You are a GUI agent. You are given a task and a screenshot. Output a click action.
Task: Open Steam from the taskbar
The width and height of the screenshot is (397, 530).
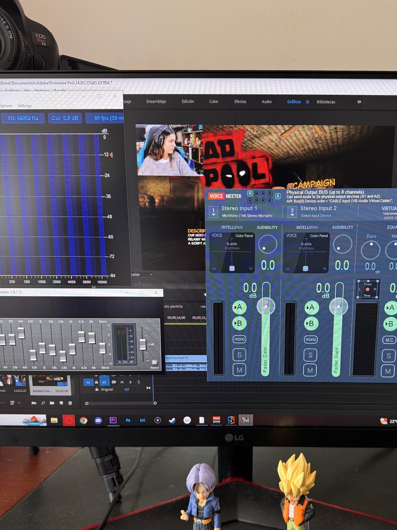point(172,420)
